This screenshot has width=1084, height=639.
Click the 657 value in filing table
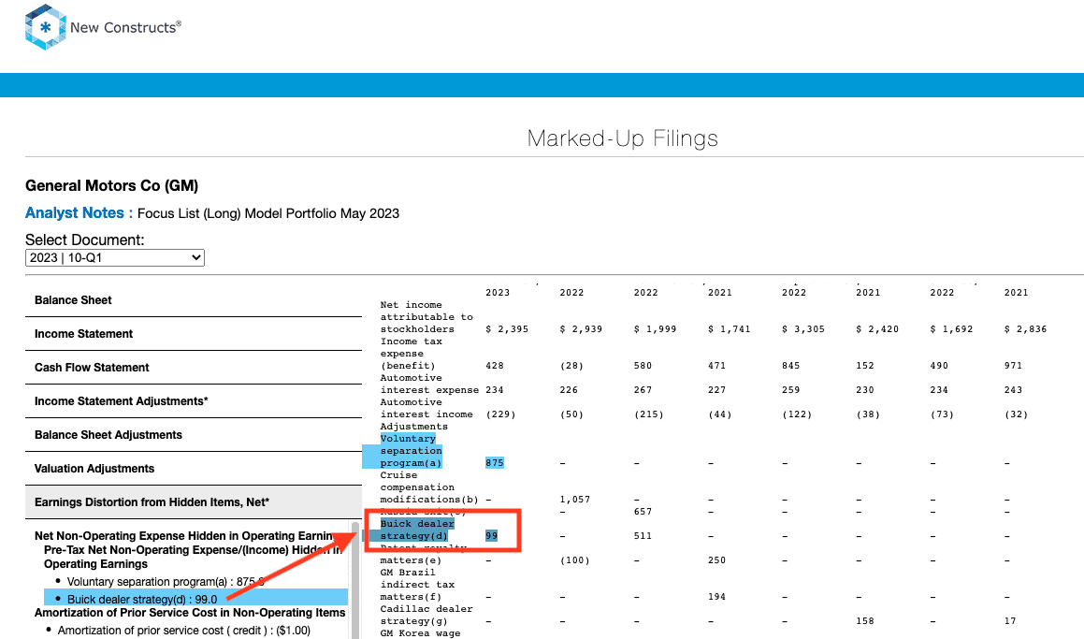click(x=643, y=512)
